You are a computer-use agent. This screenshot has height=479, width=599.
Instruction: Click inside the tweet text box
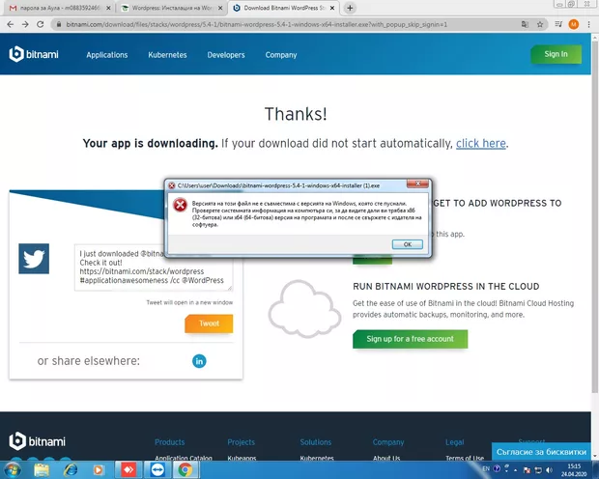click(154, 267)
